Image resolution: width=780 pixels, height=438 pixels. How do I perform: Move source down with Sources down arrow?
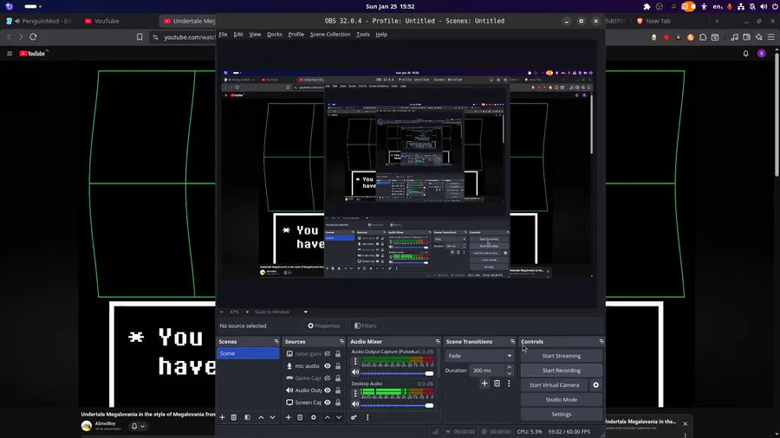point(338,417)
